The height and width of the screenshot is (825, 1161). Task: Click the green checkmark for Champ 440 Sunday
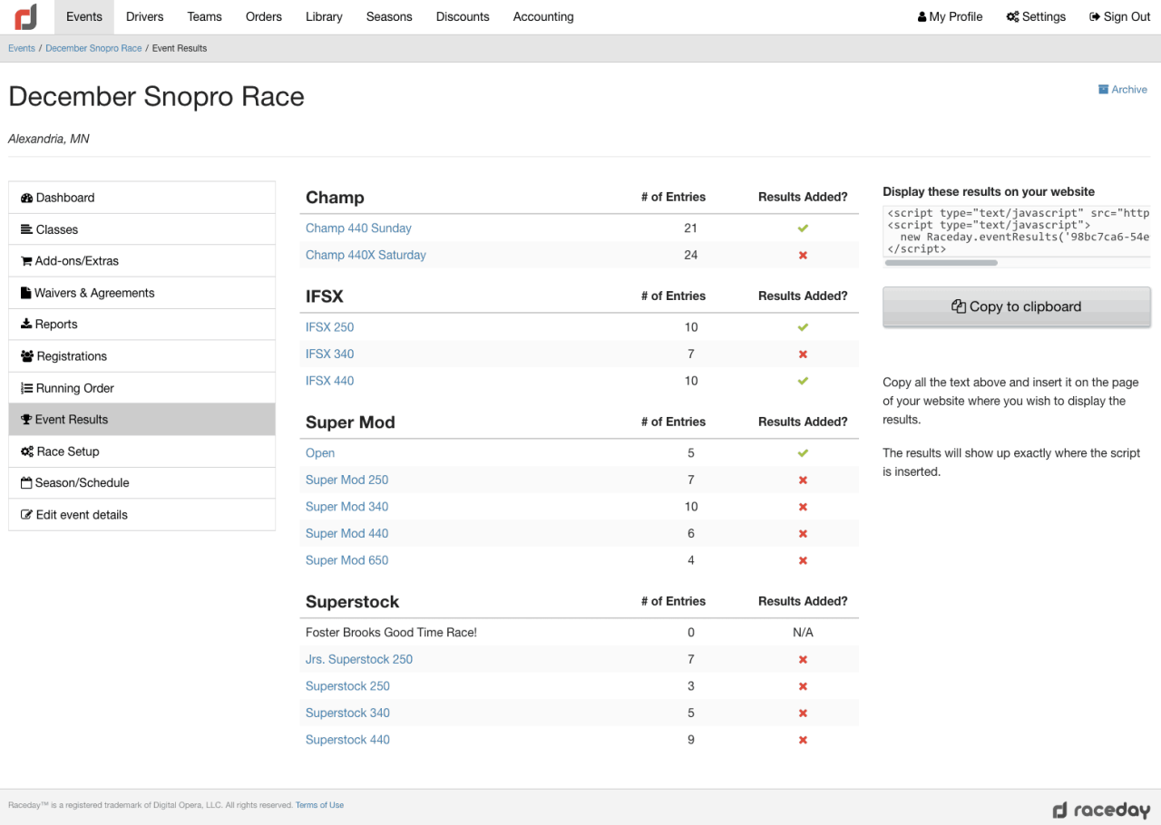[x=803, y=228]
